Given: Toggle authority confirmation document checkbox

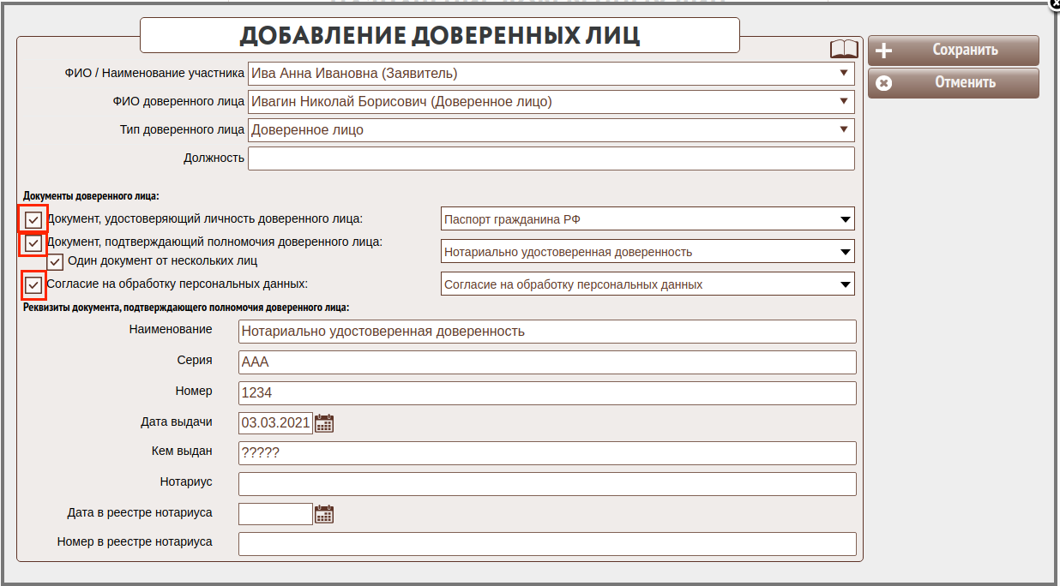Looking at the screenshot, I should coord(33,244).
